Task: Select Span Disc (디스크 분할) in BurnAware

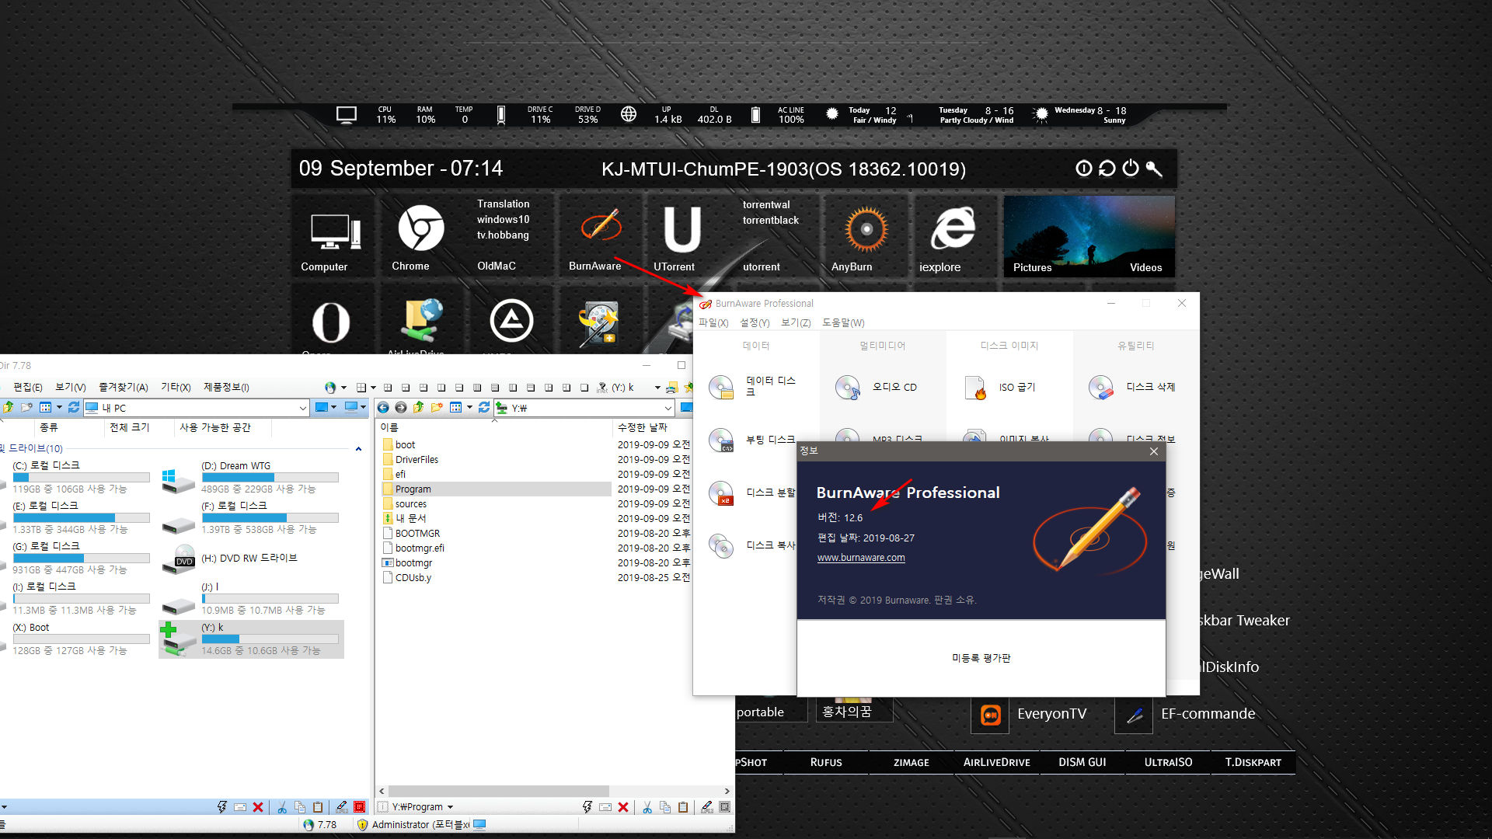Action: [x=751, y=493]
